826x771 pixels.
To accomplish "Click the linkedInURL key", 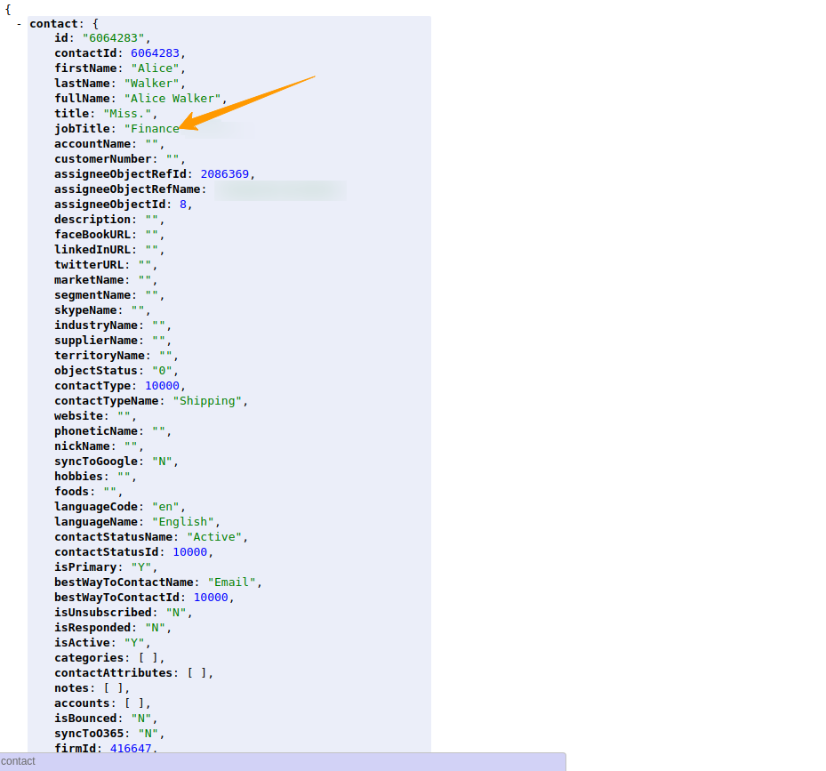I will click(x=92, y=250).
